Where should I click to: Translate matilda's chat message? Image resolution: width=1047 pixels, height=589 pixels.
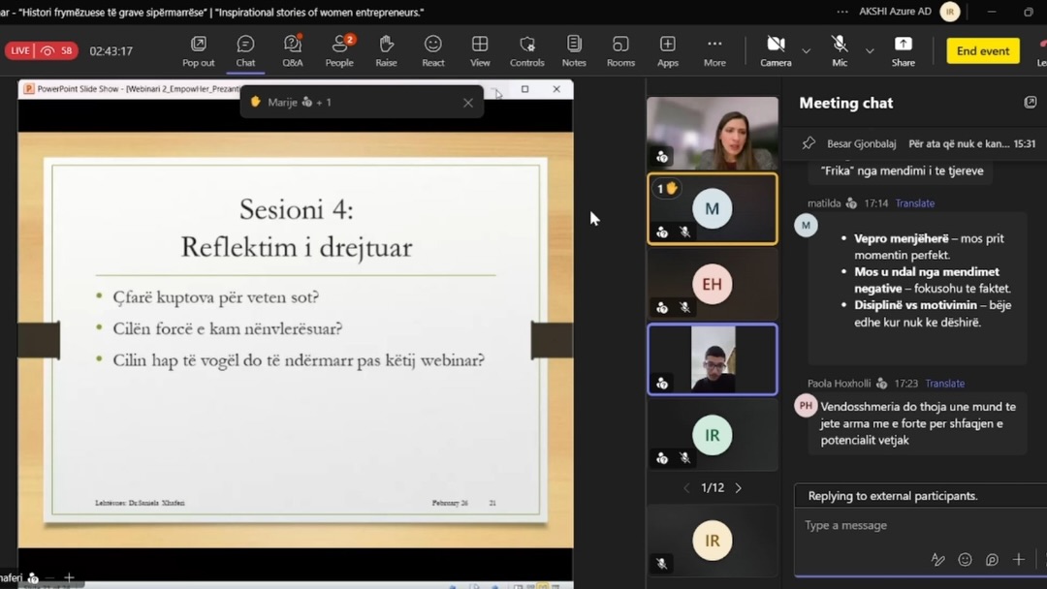pyautogui.click(x=914, y=203)
